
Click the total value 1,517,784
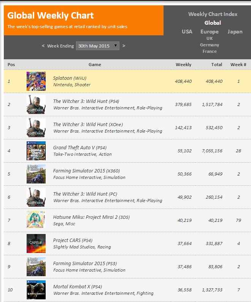(x=212, y=104)
